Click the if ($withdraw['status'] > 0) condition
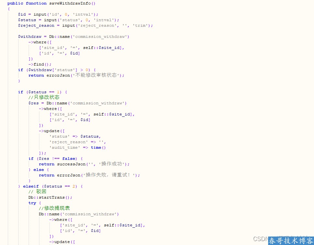 click(x=57, y=70)
